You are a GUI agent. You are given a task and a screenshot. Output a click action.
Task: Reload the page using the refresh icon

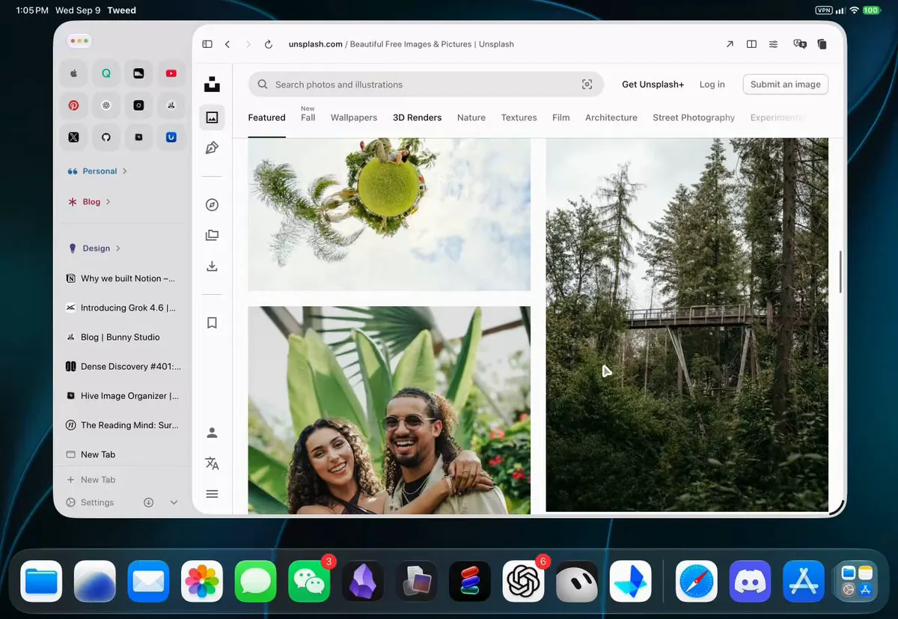[269, 44]
